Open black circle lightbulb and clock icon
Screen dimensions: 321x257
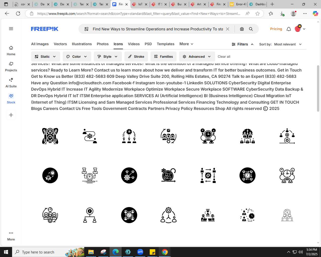(x=50, y=175)
